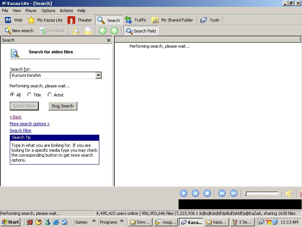Close the Search side panel
302x227 pixels.
coord(109,40)
